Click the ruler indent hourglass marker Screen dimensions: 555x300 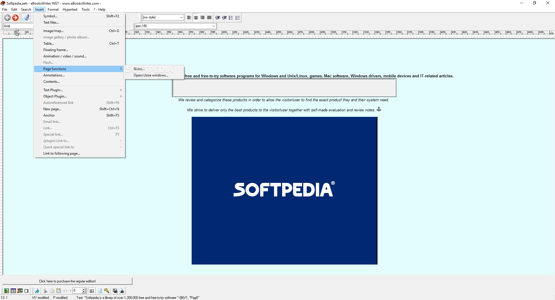point(17,33)
